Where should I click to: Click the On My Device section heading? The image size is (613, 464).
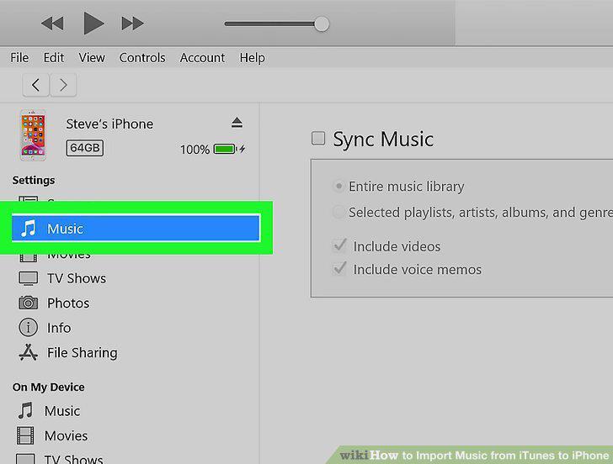49,388
